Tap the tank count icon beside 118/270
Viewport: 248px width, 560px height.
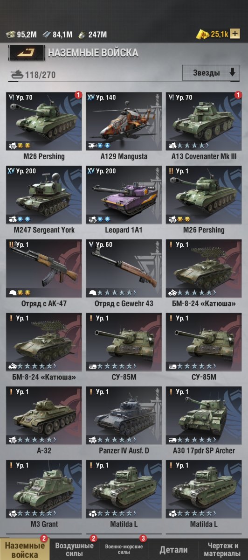coord(16,74)
